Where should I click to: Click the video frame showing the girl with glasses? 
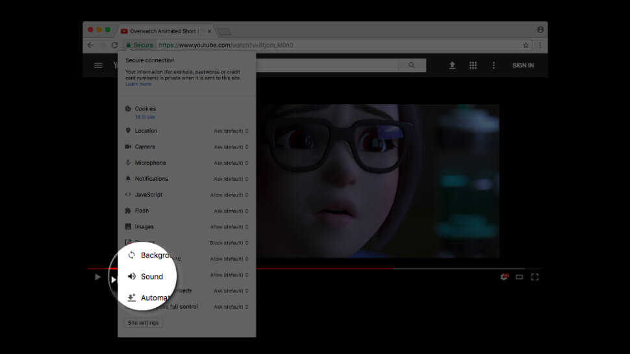click(379, 181)
